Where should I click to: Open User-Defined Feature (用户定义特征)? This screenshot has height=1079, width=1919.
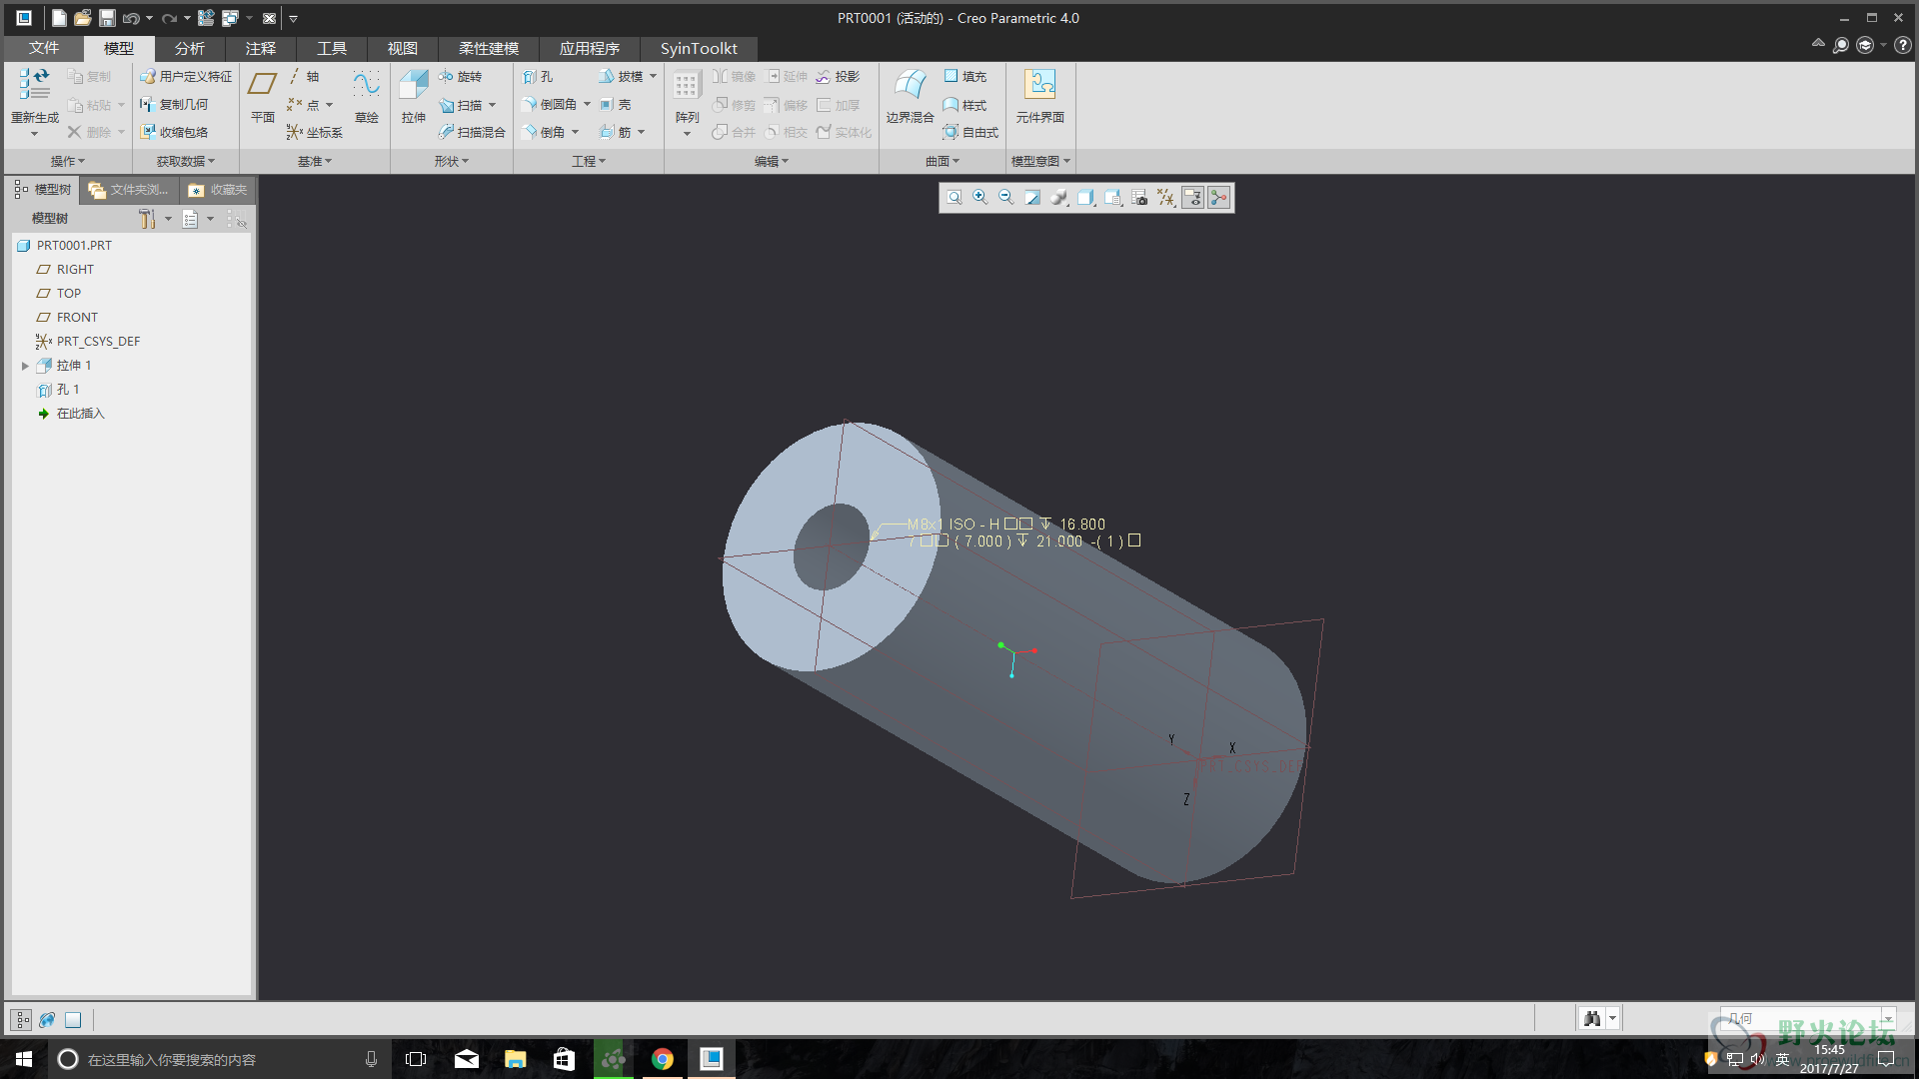[x=186, y=76]
